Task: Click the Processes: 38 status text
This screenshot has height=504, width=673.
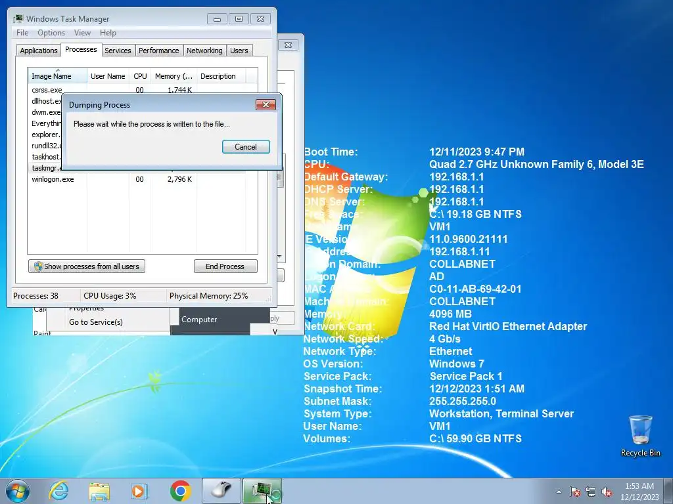Action: tap(35, 296)
